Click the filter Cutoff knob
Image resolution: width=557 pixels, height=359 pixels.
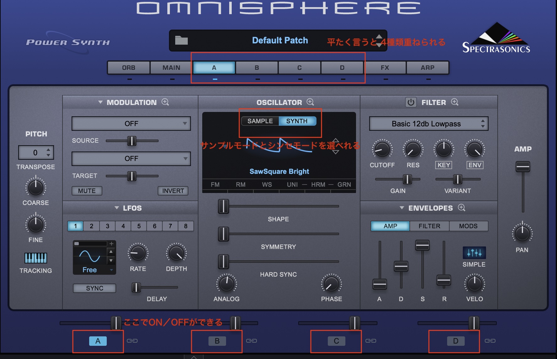point(382,149)
